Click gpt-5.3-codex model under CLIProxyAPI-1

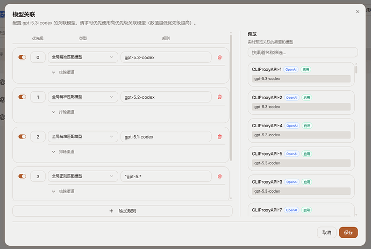tap(301, 79)
